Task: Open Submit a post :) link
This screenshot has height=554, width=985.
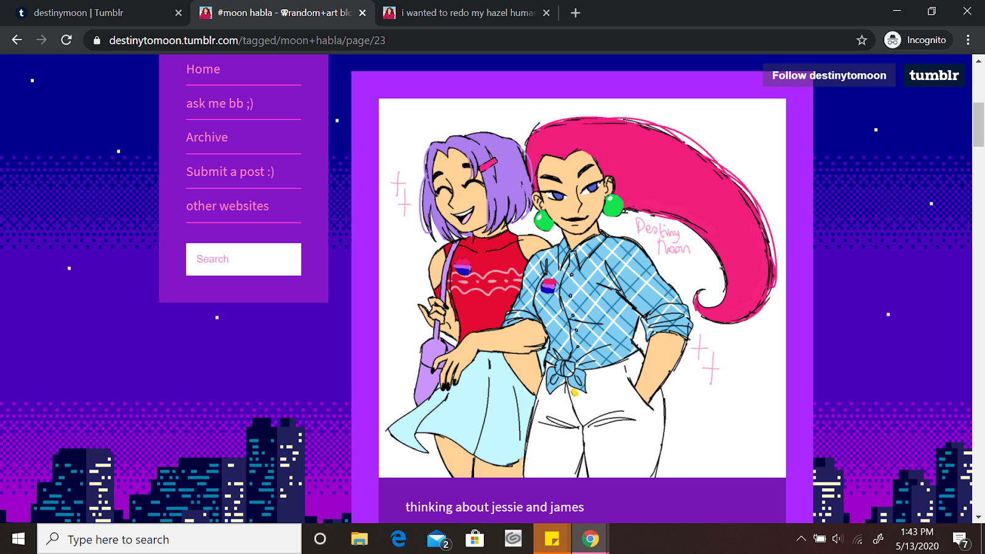Action: click(x=230, y=172)
